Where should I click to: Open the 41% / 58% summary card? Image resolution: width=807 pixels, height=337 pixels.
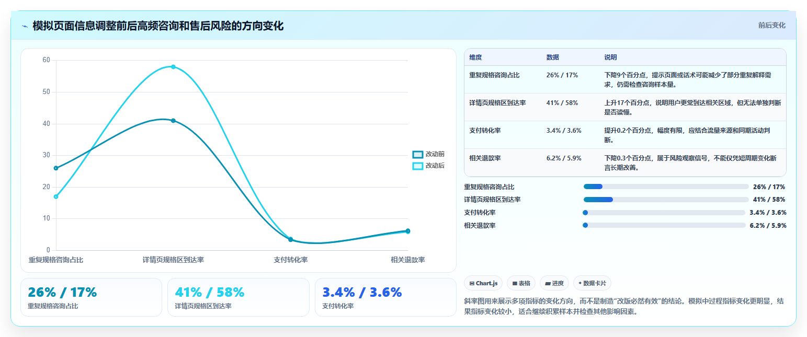tap(238, 297)
